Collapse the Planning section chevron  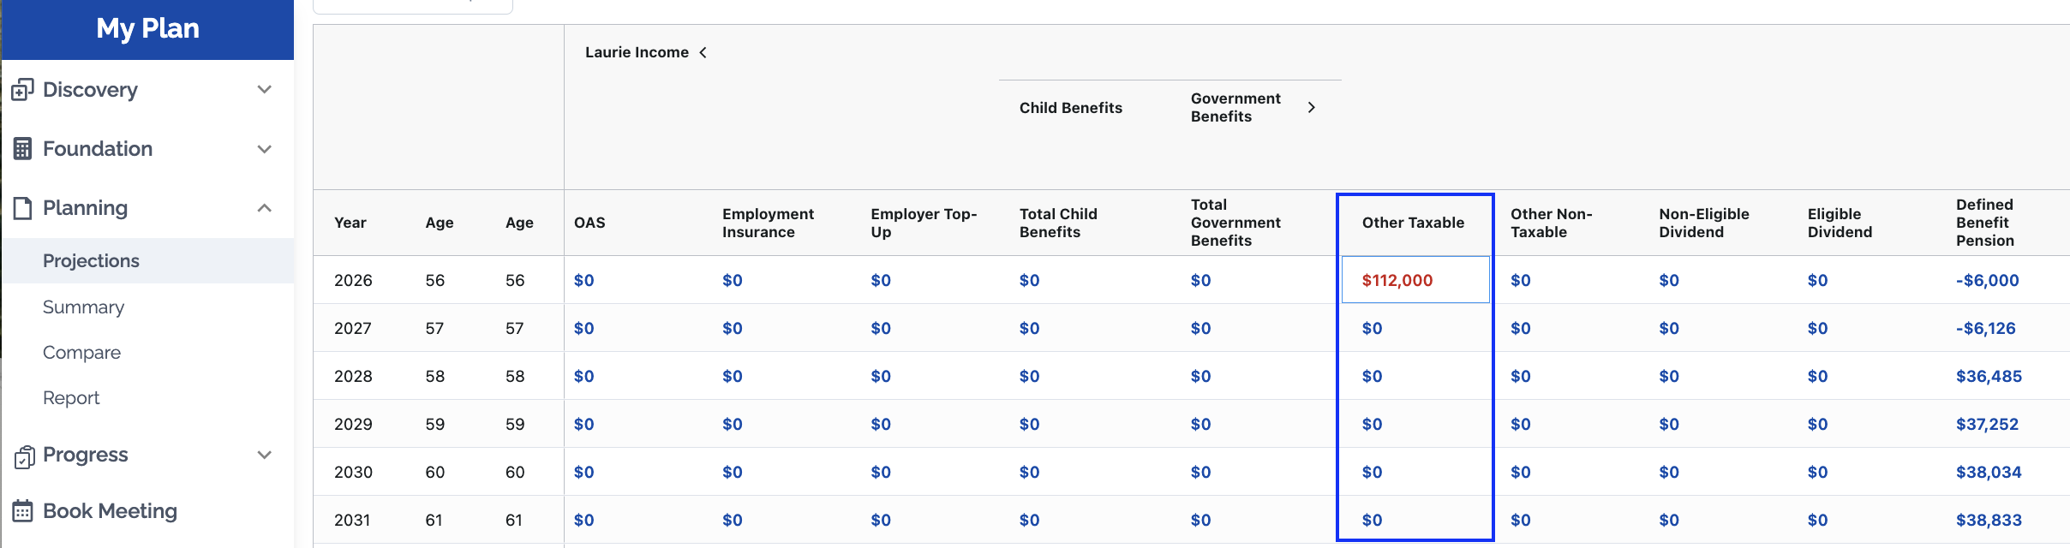tap(265, 208)
